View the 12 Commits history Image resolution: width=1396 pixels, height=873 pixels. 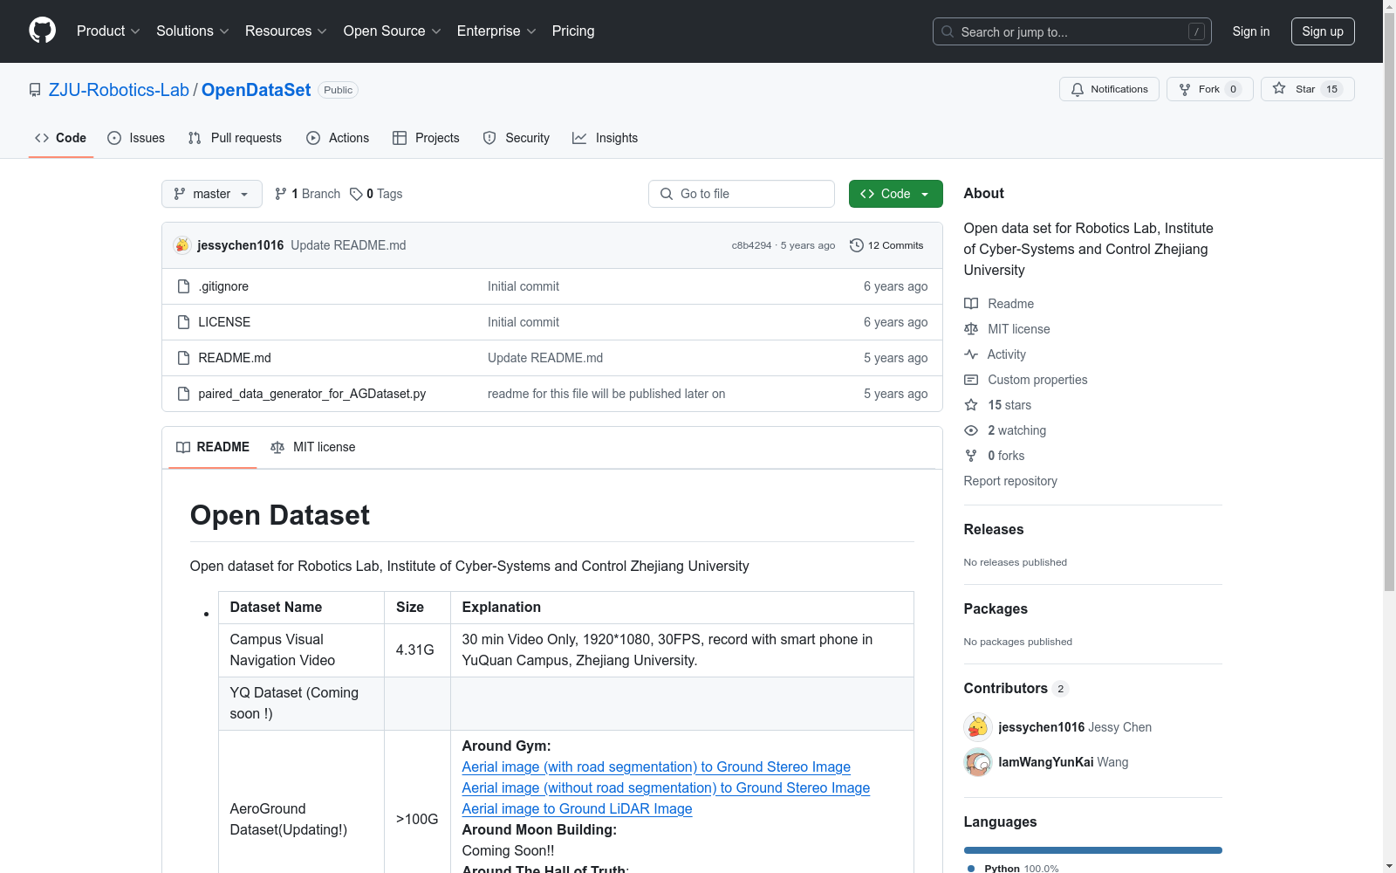886,245
